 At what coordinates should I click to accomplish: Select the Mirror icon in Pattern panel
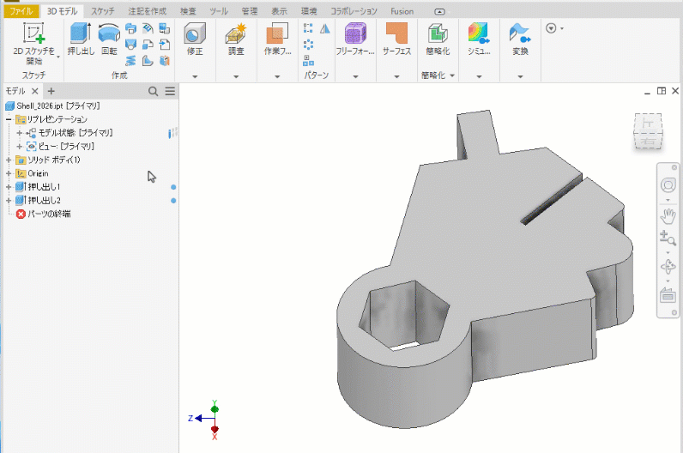(x=325, y=28)
